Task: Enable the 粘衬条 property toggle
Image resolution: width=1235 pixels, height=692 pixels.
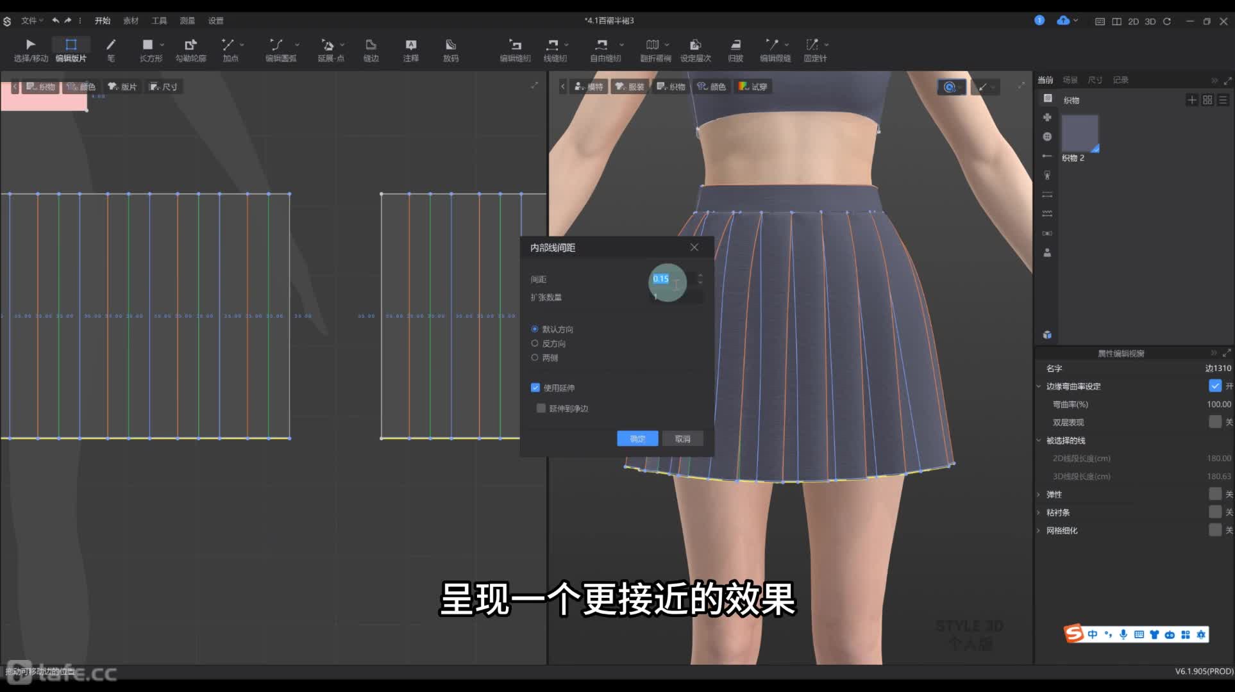Action: [1215, 511]
